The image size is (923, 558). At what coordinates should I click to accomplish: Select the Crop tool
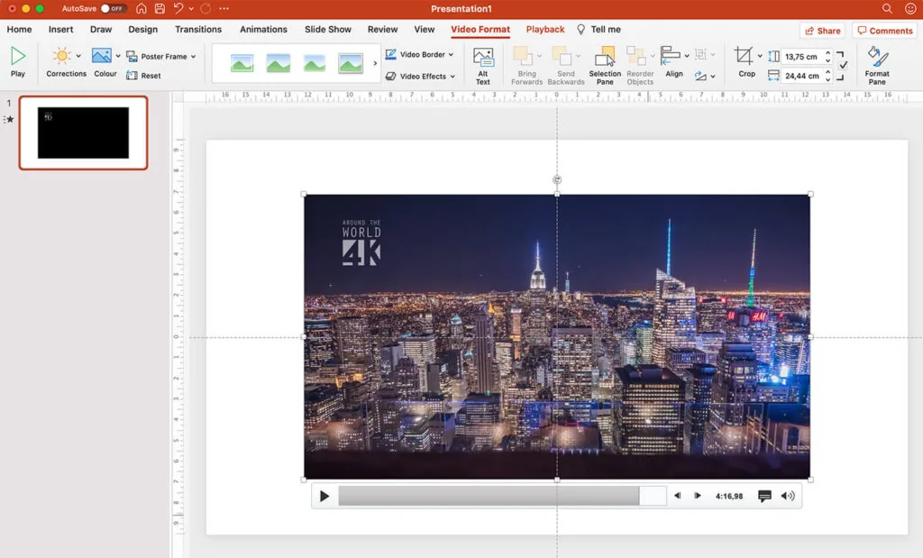click(x=744, y=56)
